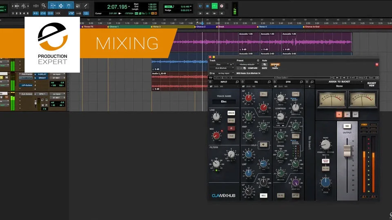Toggle INPUT section power icon

tap(211, 82)
